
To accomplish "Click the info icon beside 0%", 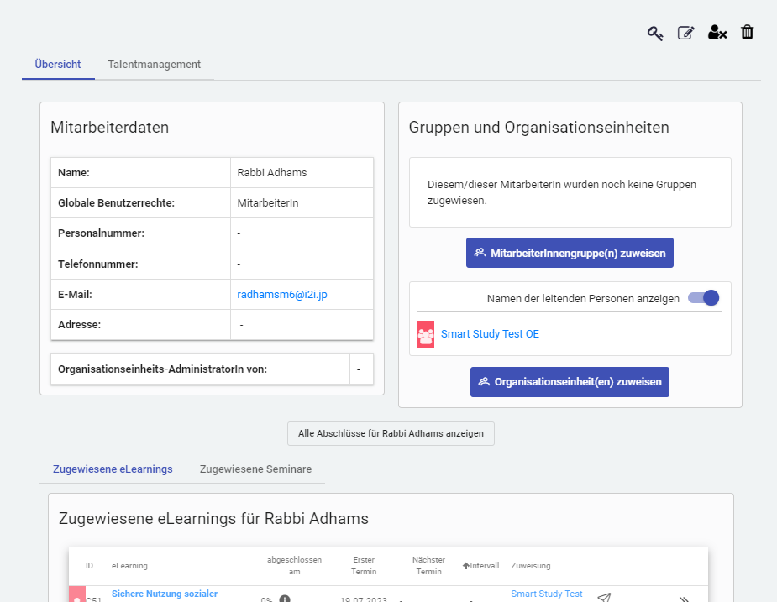I will click(285, 599).
